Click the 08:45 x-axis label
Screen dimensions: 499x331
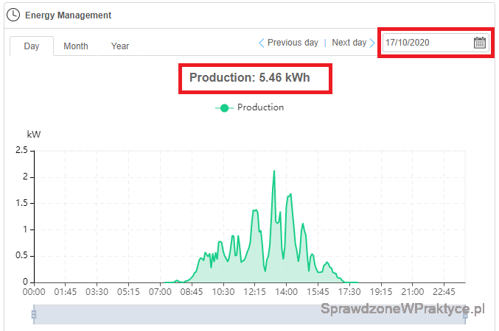click(192, 291)
